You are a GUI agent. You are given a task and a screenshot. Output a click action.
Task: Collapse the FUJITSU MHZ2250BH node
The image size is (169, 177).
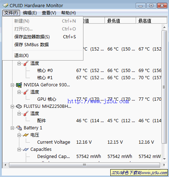(12, 106)
